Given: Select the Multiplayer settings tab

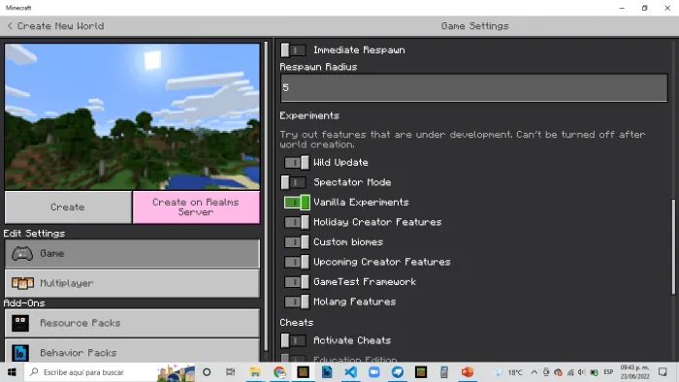Looking at the screenshot, I should coord(132,283).
